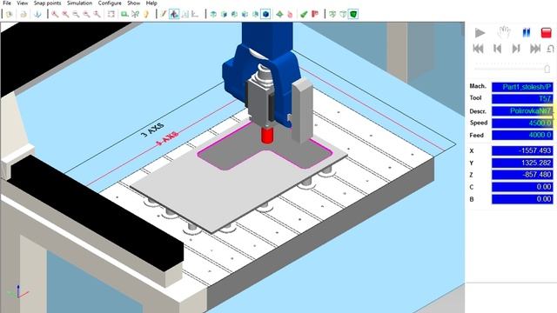
Task: Open the Simulation menu
Action: click(79, 3)
